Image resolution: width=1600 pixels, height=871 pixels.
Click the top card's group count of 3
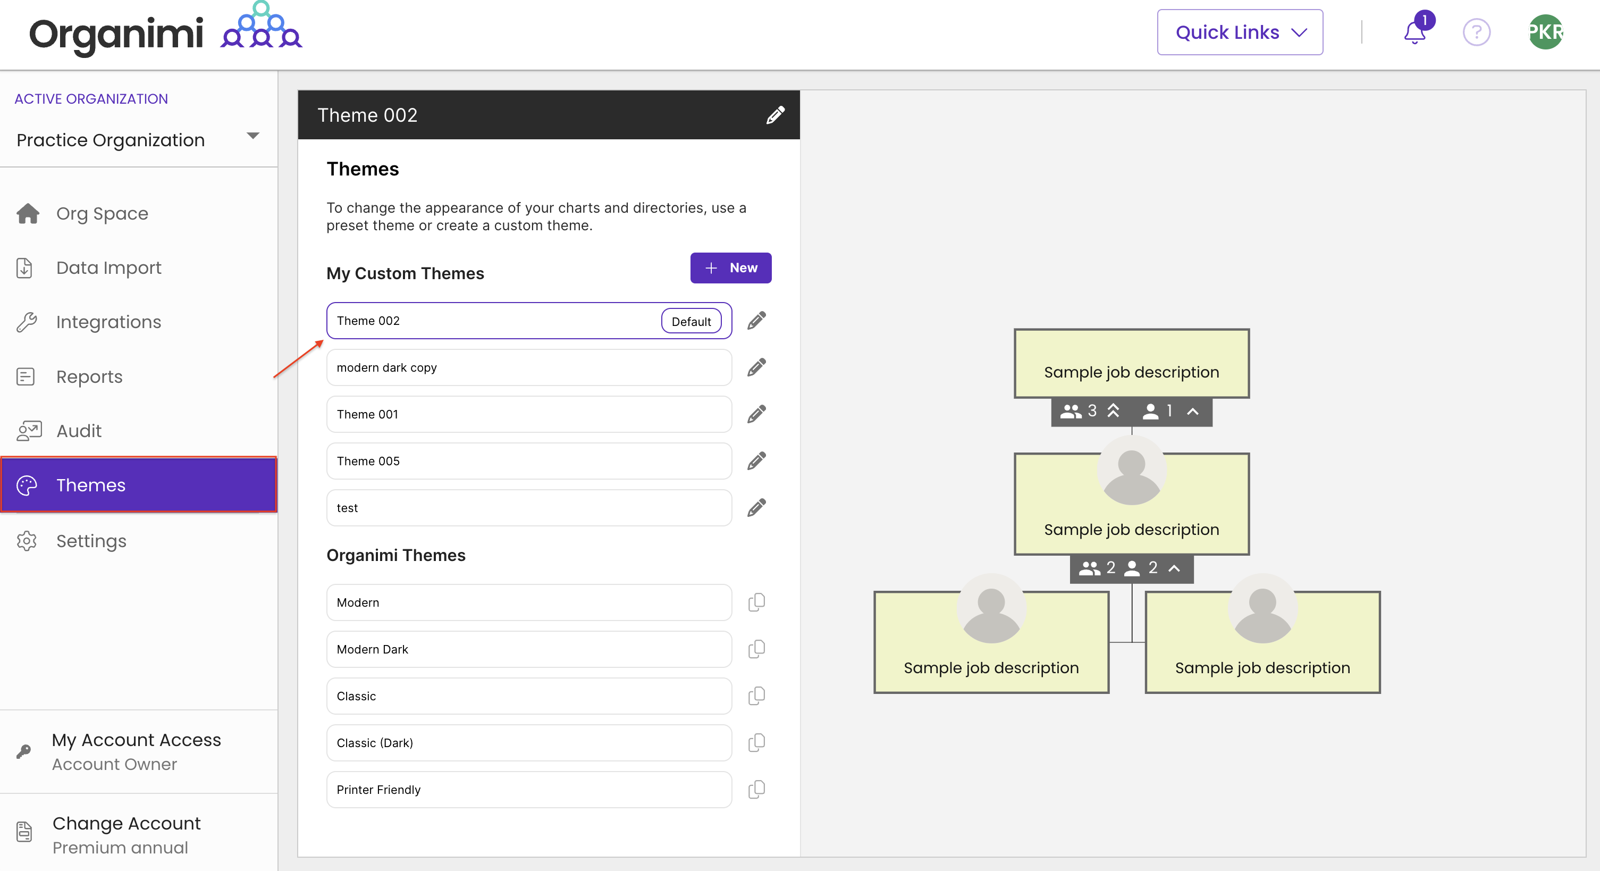(1079, 411)
